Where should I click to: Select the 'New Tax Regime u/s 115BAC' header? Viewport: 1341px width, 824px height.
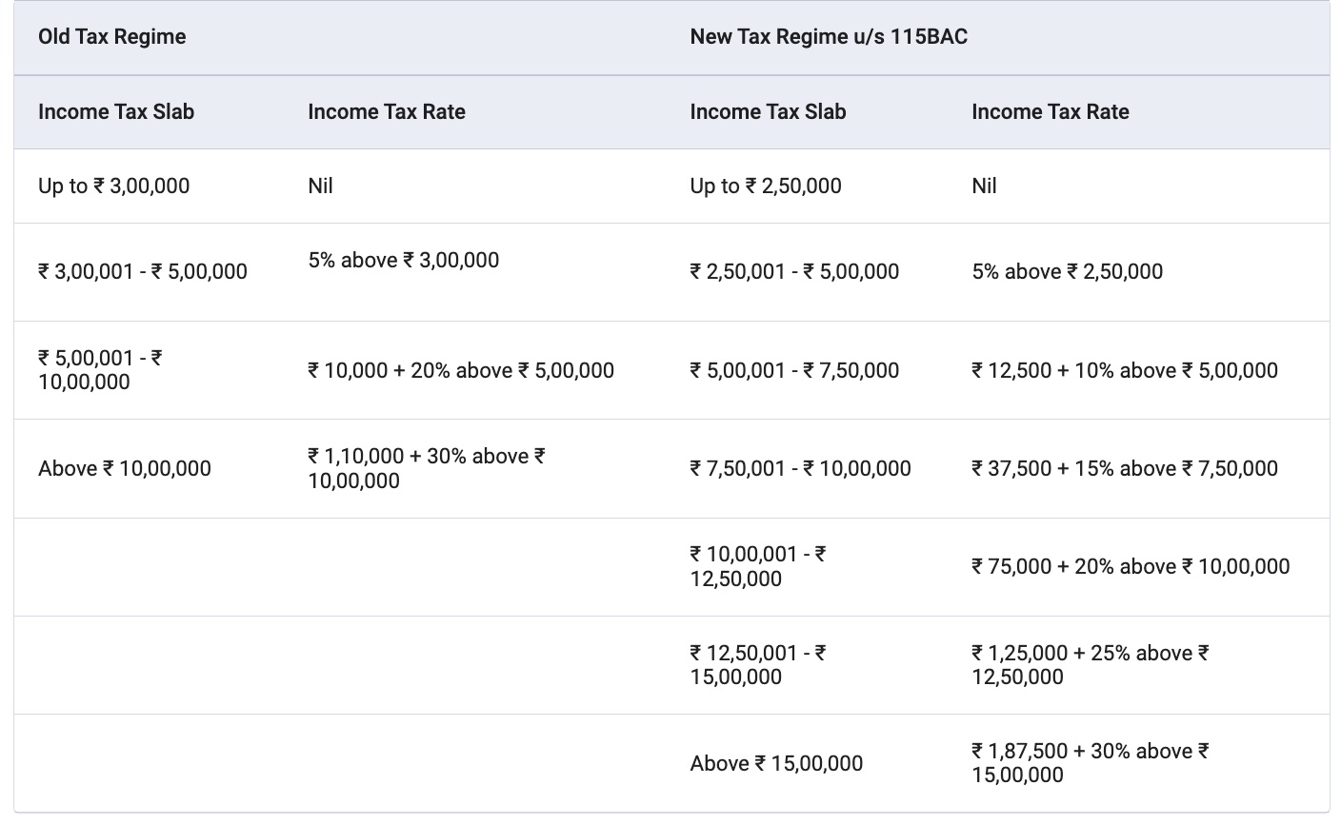pyautogui.click(x=829, y=37)
